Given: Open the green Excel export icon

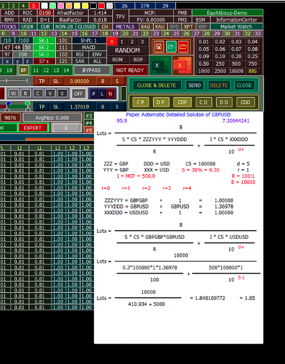Looking at the screenshot, I should tap(160, 65).
